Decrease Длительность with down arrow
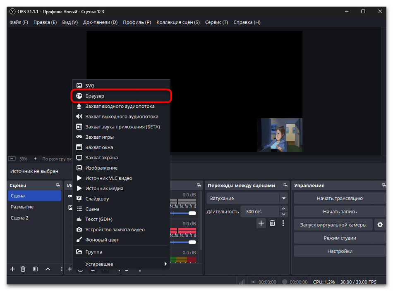The width and height of the screenshot is (393, 291). pyautogui.click(x=283, y=214)
